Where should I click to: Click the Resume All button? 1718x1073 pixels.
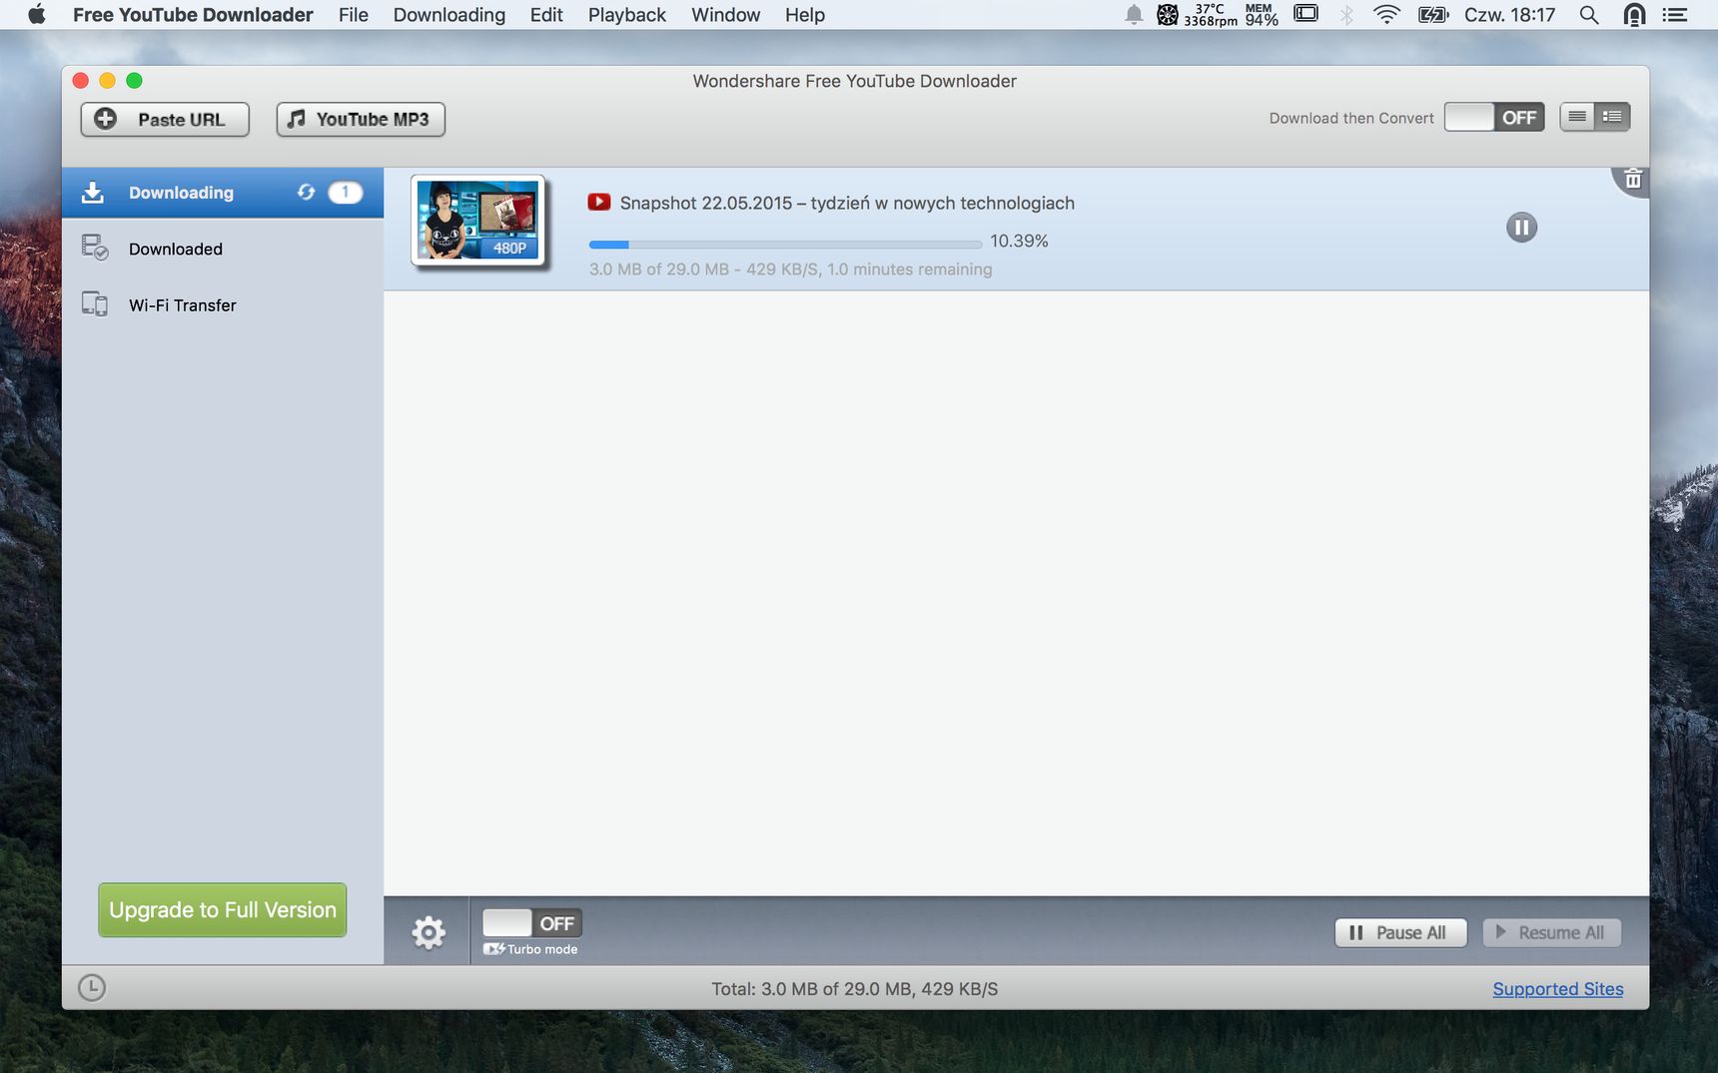tap(1551, 932)
